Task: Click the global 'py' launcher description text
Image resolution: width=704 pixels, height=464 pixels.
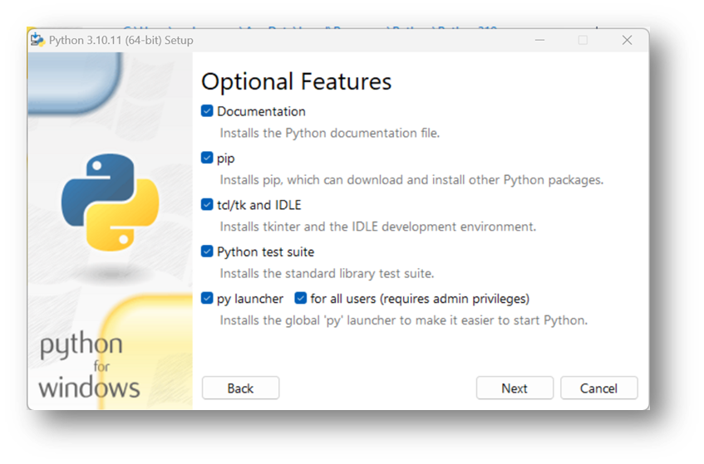Action: 403,320
